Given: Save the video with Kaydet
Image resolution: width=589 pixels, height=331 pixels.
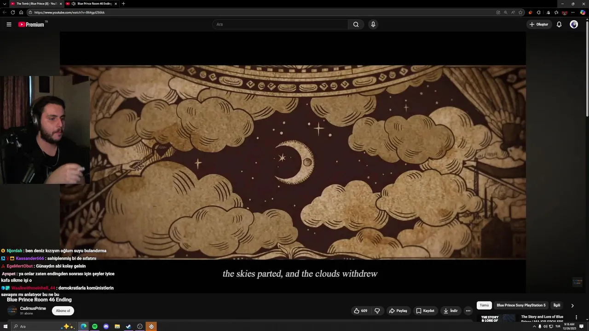Looking at the screenshot, I should tap(425, 311).
